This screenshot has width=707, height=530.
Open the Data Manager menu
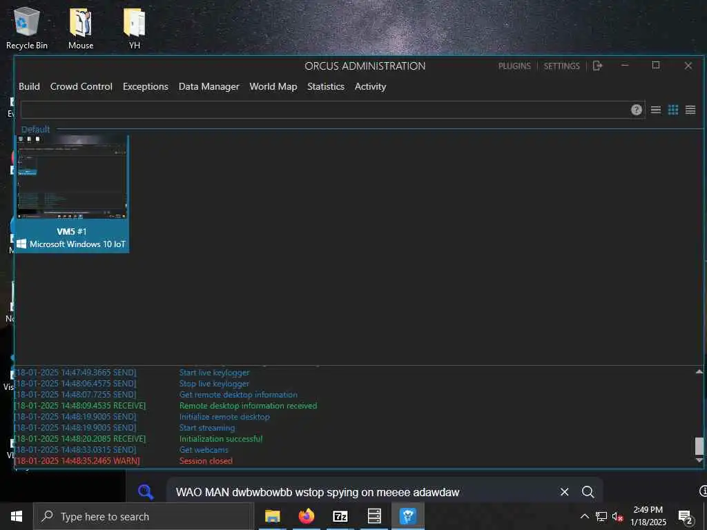(x=209, y=86)
